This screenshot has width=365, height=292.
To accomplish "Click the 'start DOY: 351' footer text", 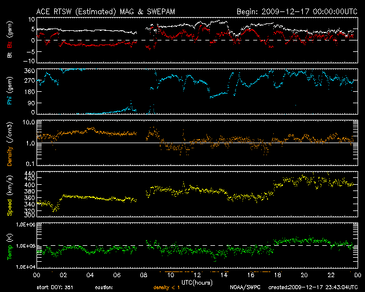I will click(x=55, y=287).
